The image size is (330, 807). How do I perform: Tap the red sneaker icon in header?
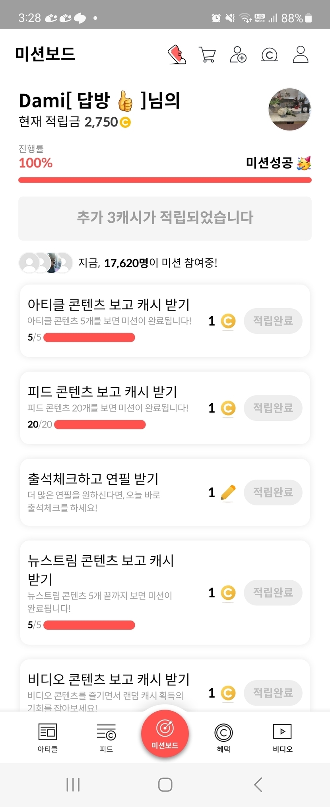(177, 54)
